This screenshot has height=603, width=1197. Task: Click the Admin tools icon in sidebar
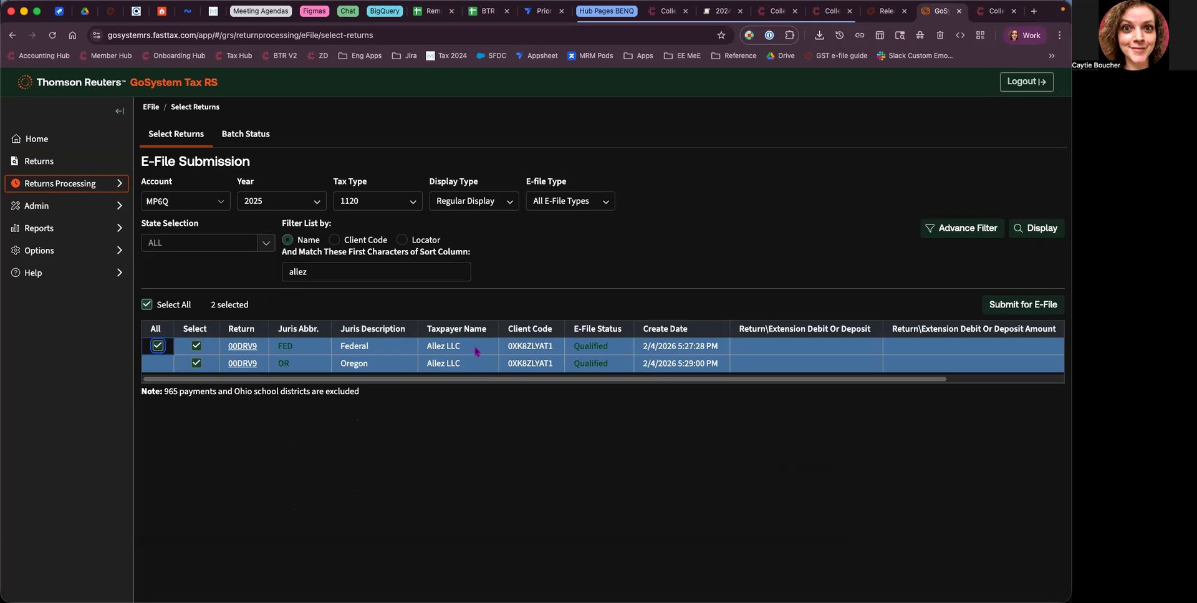coord(16,206)
